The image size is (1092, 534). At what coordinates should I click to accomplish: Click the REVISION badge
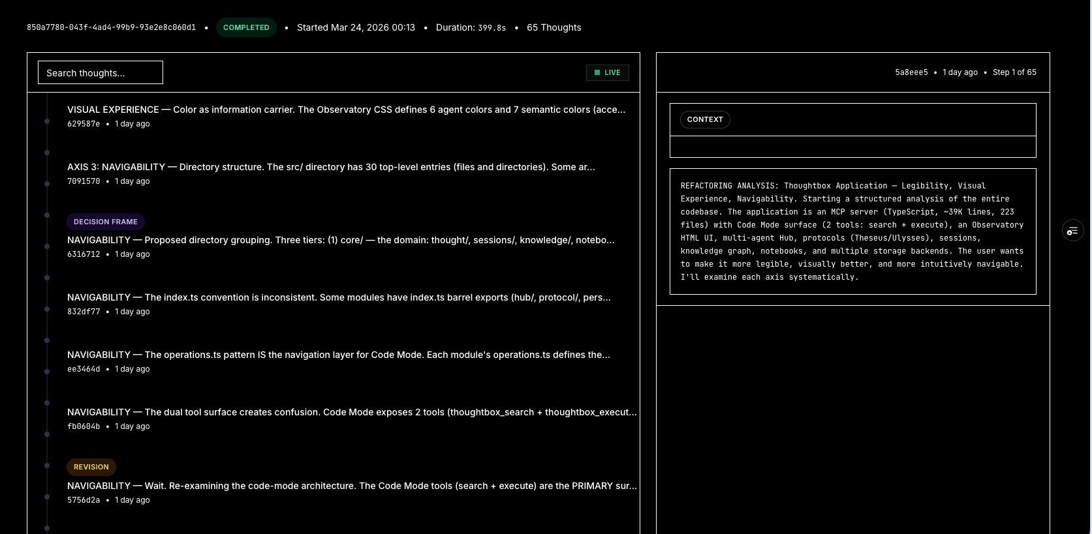point(91,467)
